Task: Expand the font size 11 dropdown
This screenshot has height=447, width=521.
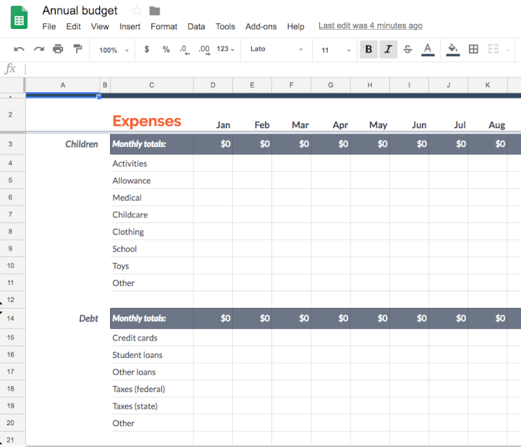Action: [x=336, y=50]
